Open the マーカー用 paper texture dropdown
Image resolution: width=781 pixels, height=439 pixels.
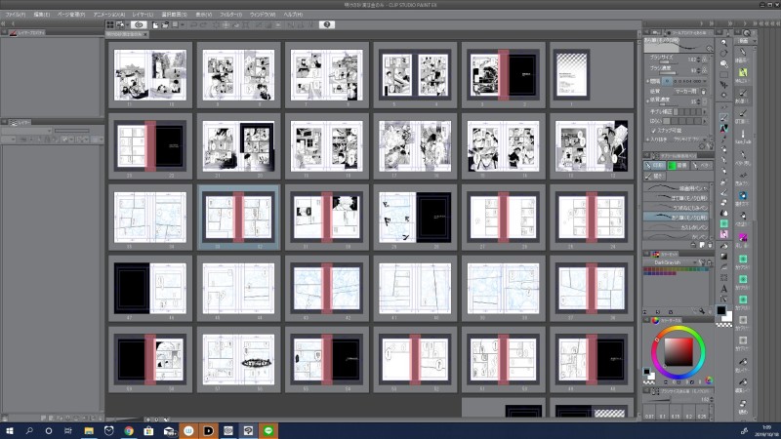pyautogui.click(x=686, y=91)
